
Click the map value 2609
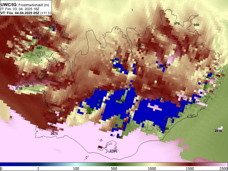tap(167, 65)
